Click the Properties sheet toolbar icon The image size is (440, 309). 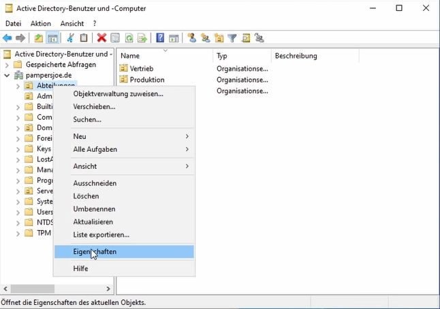[115, 38]
